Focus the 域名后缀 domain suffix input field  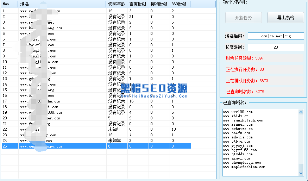[276, 36]
